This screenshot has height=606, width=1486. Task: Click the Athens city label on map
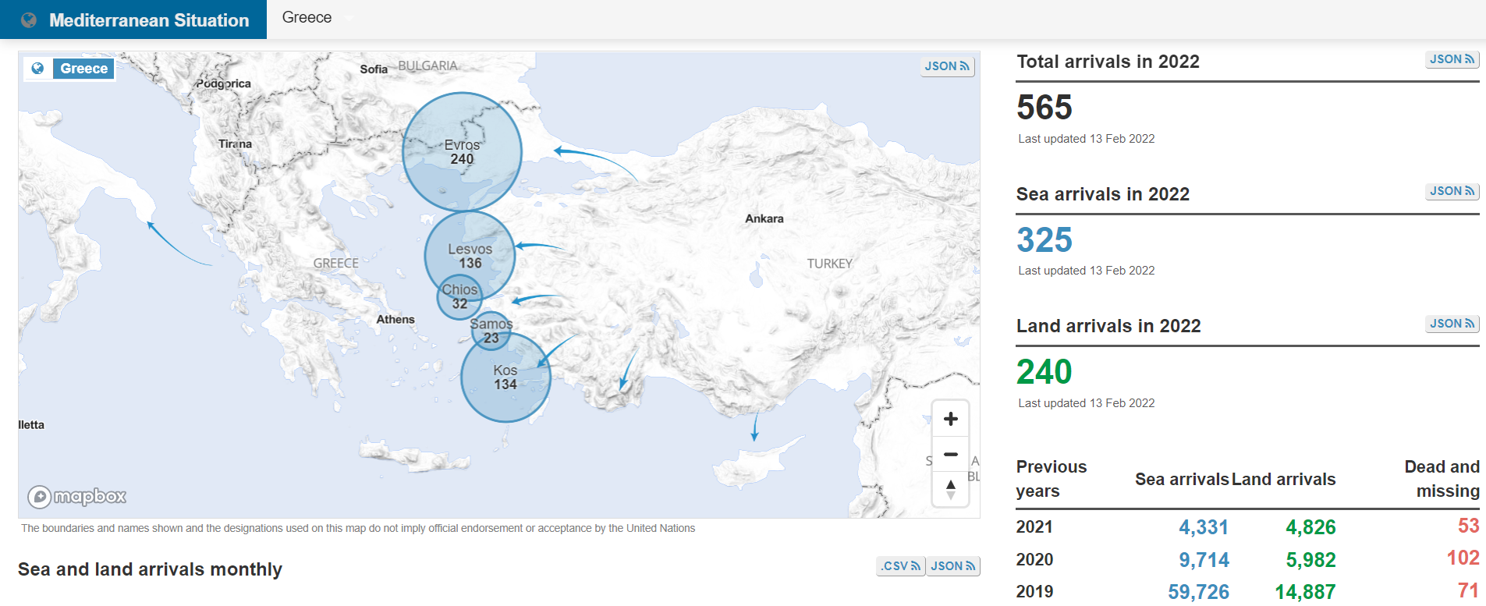395,320
